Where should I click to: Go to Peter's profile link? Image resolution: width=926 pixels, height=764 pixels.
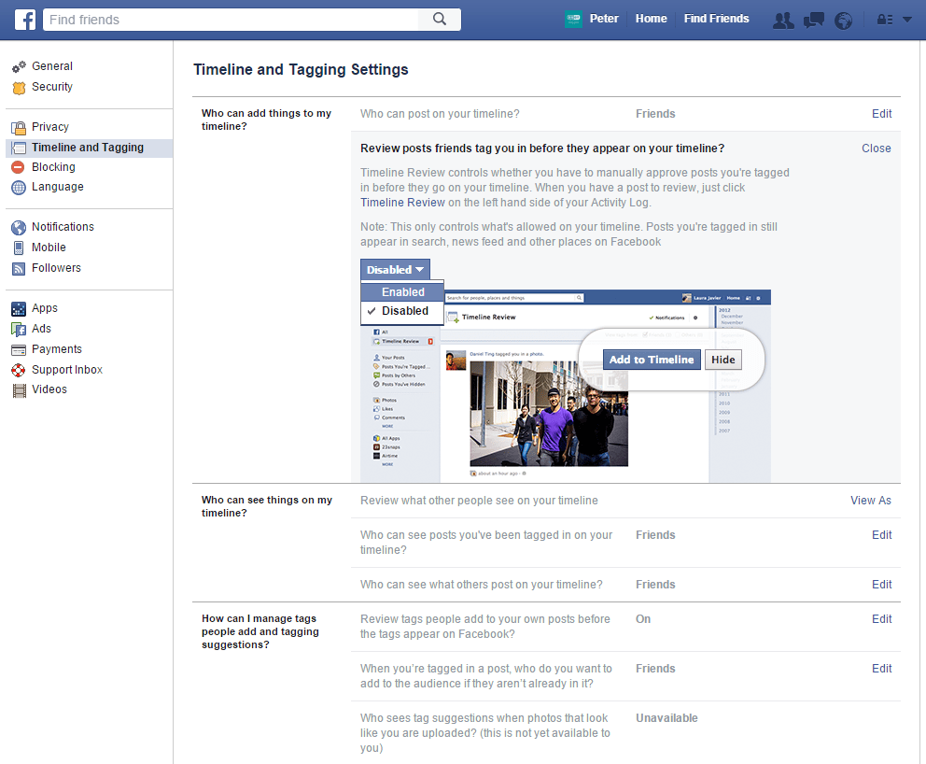604,19
